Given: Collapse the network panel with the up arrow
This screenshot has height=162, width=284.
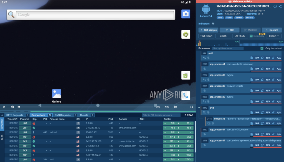Looking at the screenshot, I should (x=2, y=115).
